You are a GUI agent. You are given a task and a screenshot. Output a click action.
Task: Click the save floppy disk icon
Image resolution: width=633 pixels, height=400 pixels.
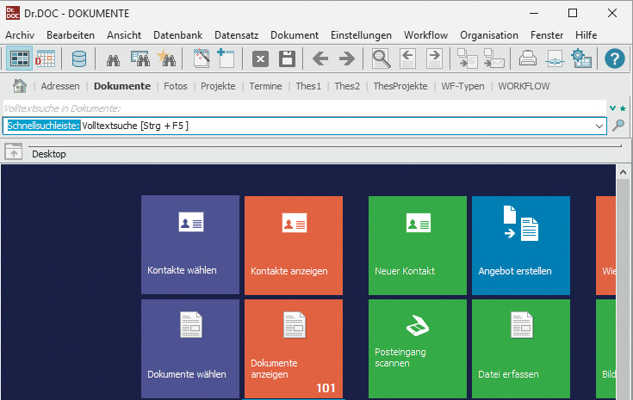pos(287,58)
